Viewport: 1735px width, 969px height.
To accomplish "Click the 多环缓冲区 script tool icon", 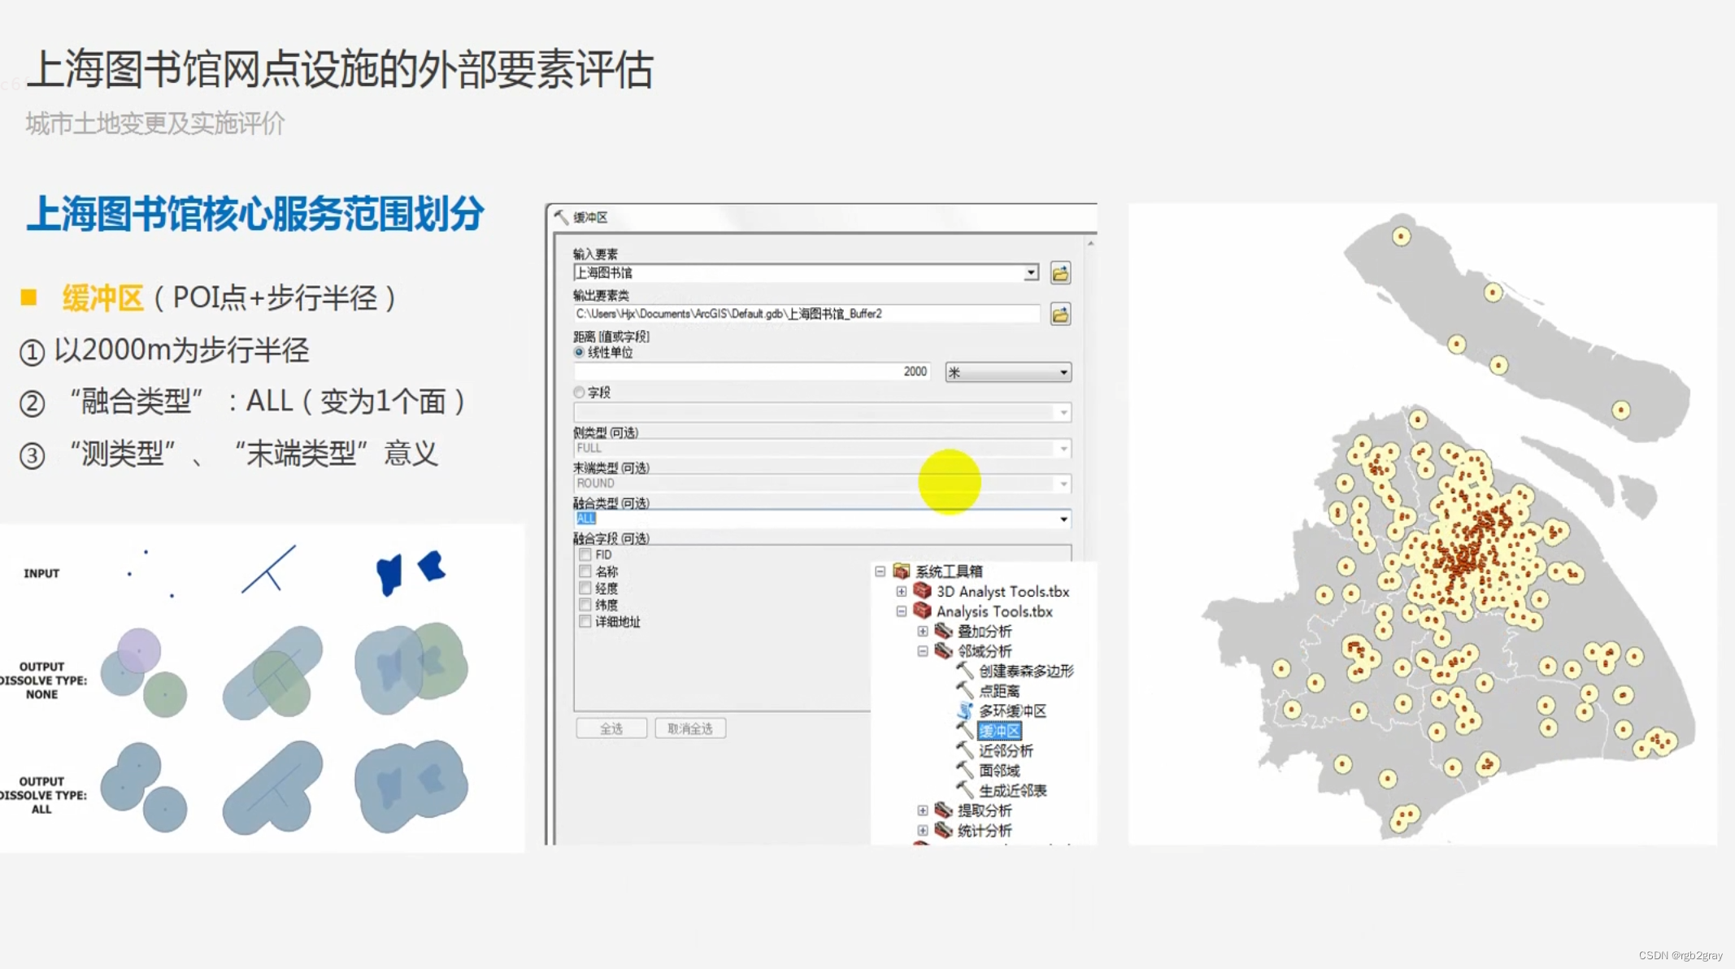I will pos(964,710).
